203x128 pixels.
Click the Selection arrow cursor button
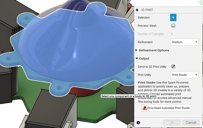coord(173,17)
